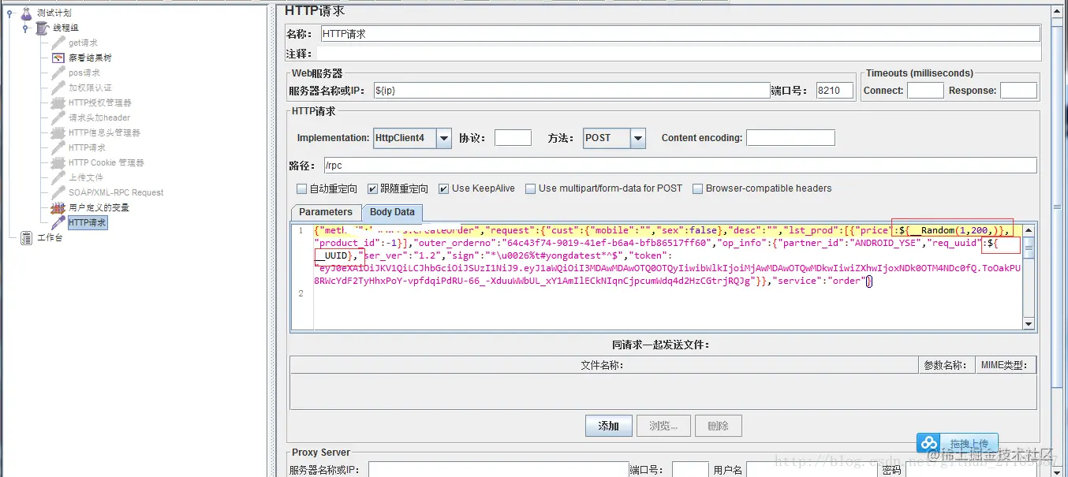Click the Body Data scrollbar up arrow

tap(1029, 230)
